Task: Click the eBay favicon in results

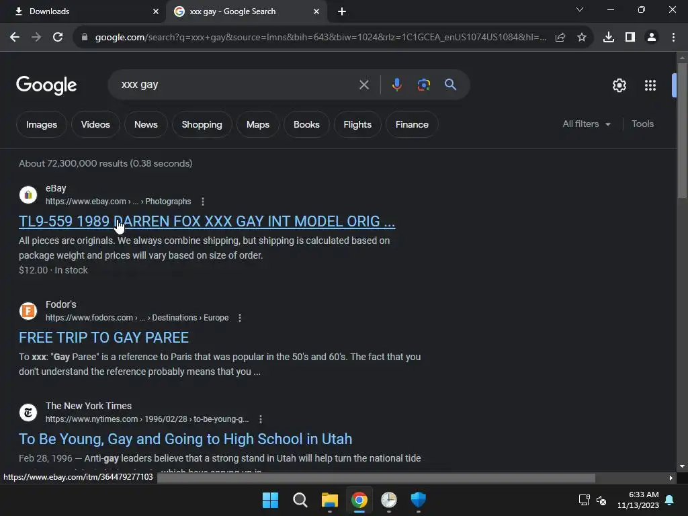Action: 28,195
